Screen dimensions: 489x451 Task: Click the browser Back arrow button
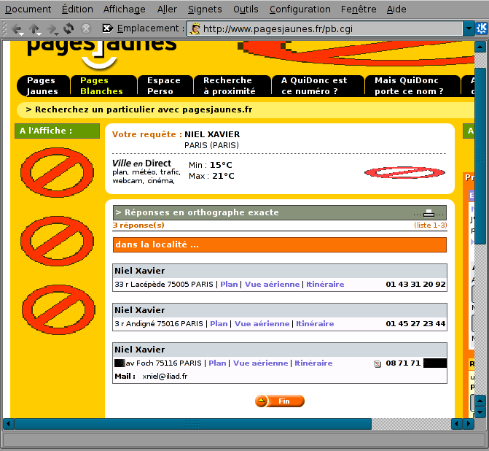pos(17,28)
